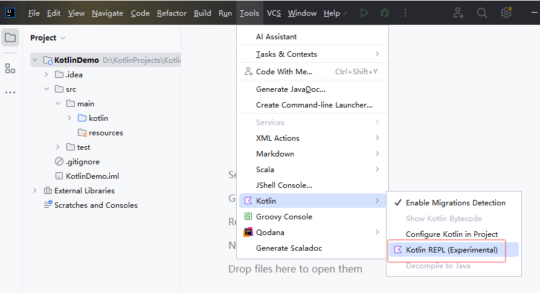Open the Scala submenu
Image resolution: width=540 pixels, height=293 pixels.
[x=312, y=169]
